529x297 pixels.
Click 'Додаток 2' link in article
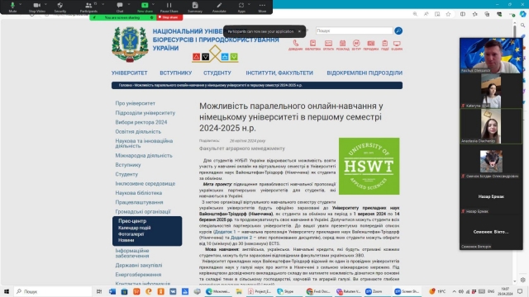(241, 238)
